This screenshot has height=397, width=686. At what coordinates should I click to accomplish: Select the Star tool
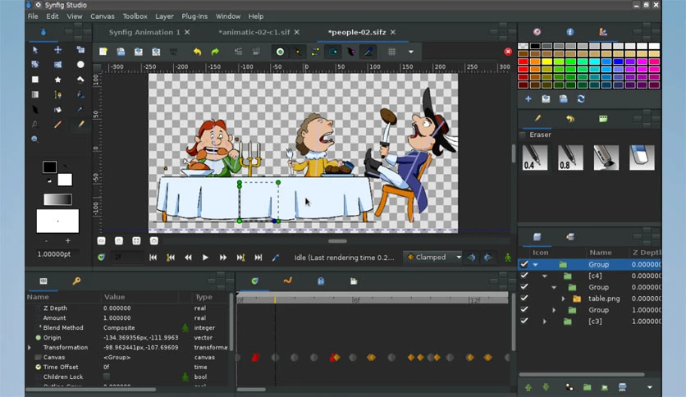[x=57, y=80]
